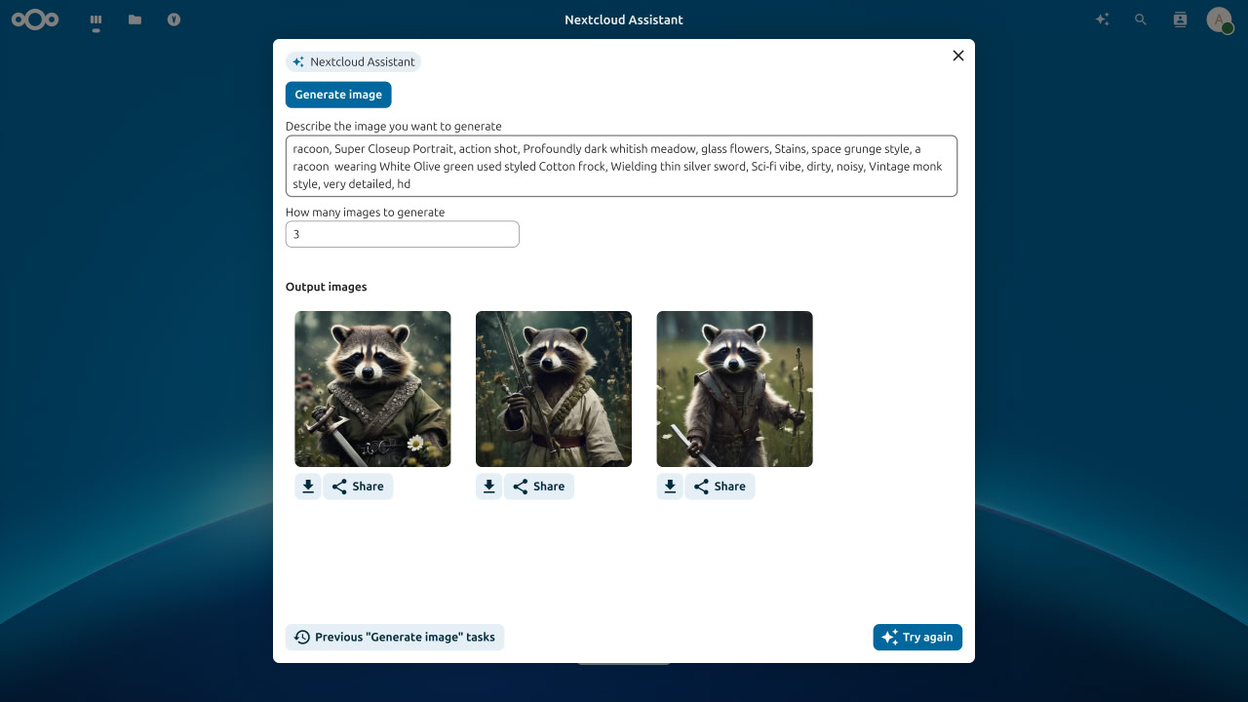This screenshot has height=702, width=1248.
Task: Share the second raccoon image
Action: pyautogui.click(x=539, y=487)
